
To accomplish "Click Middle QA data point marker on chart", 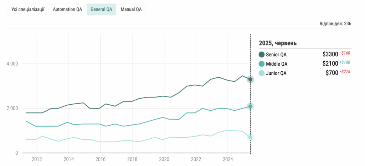I will 251,106.
